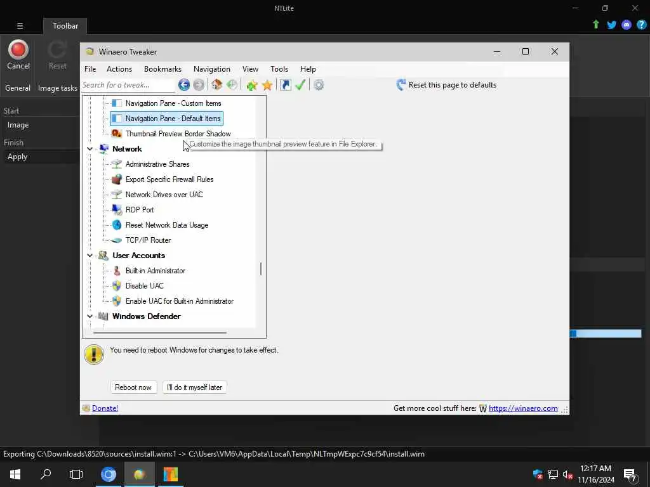Click I'll do it myself later button

pyautogui.click(x=194, y=387)
